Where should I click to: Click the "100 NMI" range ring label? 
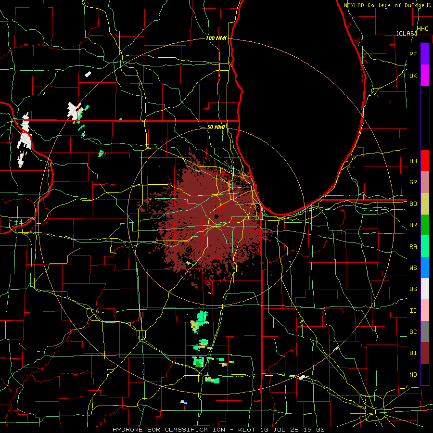(x=216, y=38)
